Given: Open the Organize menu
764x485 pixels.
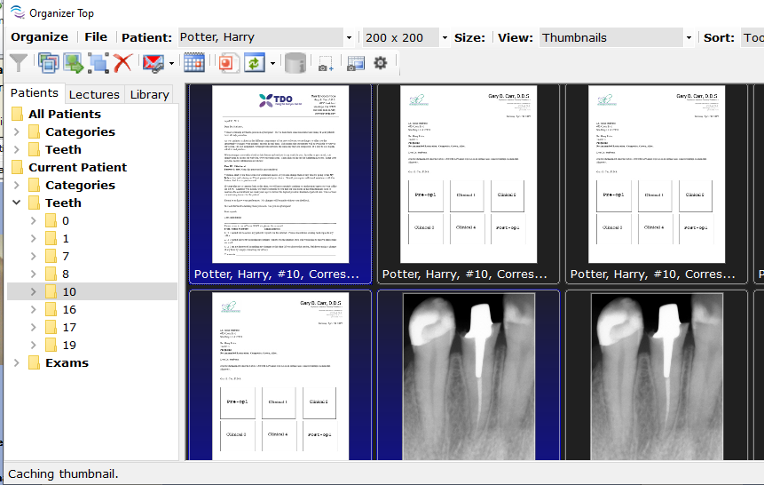Looking at the screenshot, I should coord(39,37).
